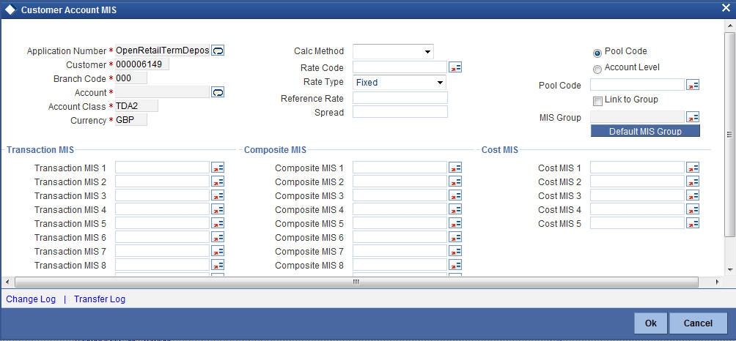This screenshot has height=341, width=736.
Task: Click the vertical scrollbar down arrow
Action: pyautogui.click(x=729, y=270)
